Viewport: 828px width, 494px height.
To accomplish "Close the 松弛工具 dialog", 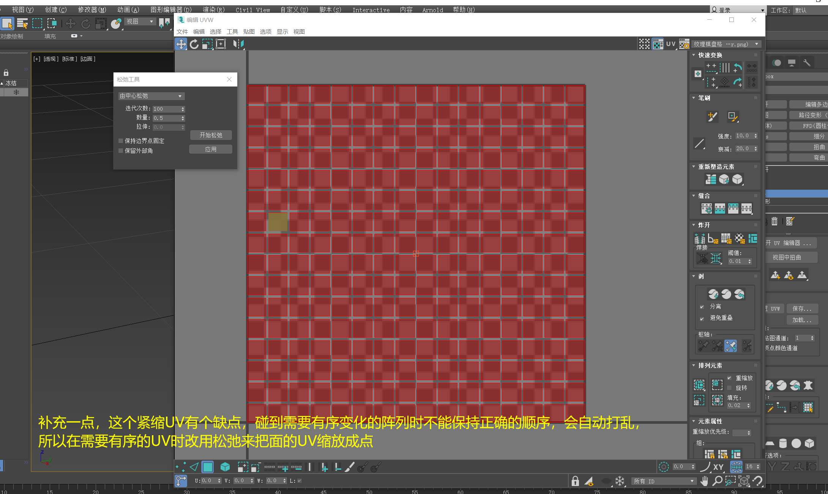I will pos(229,79).
